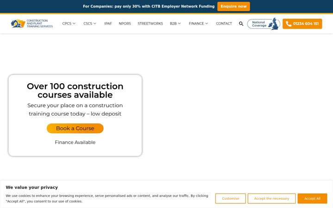Screen dimensions: 333x208
Task: Click the Enquire now button
Action: click(234, 6)
